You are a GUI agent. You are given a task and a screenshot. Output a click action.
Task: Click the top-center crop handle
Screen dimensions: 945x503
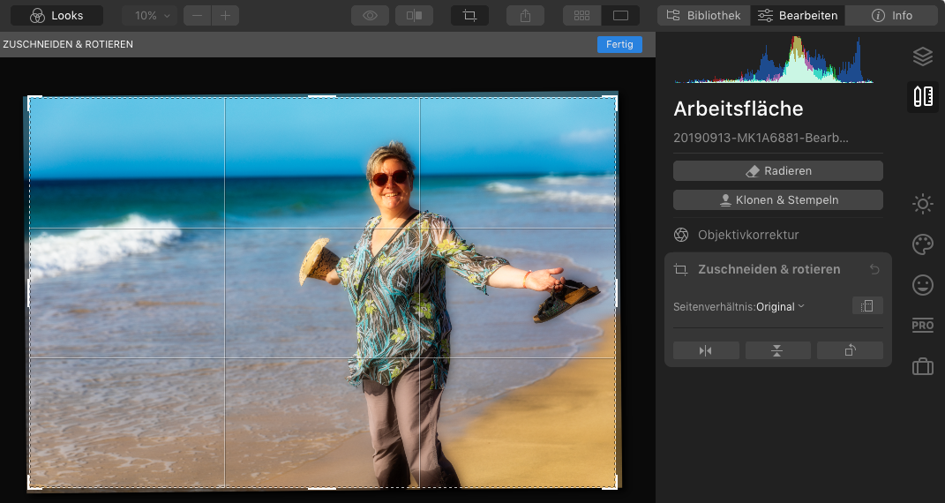click(x=322, y=96)
